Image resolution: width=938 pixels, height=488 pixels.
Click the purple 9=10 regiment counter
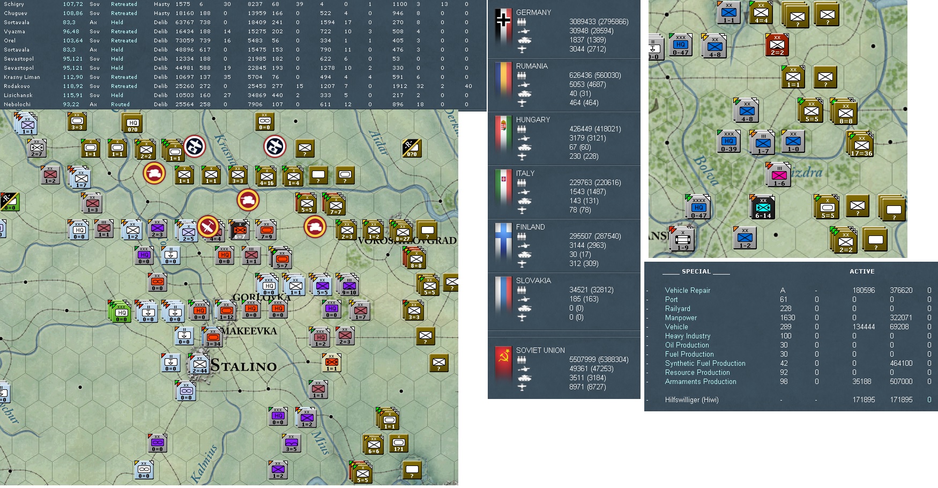pos(348,284)
